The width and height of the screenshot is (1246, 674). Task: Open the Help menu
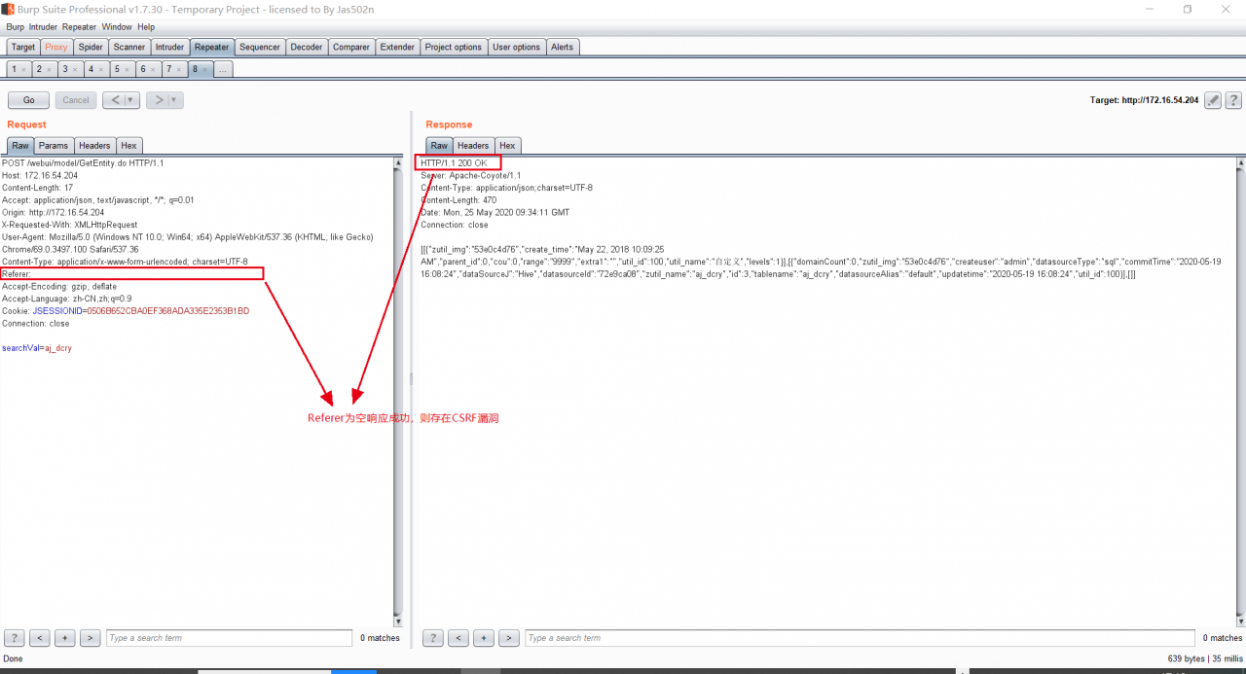(x=146, y=27)
